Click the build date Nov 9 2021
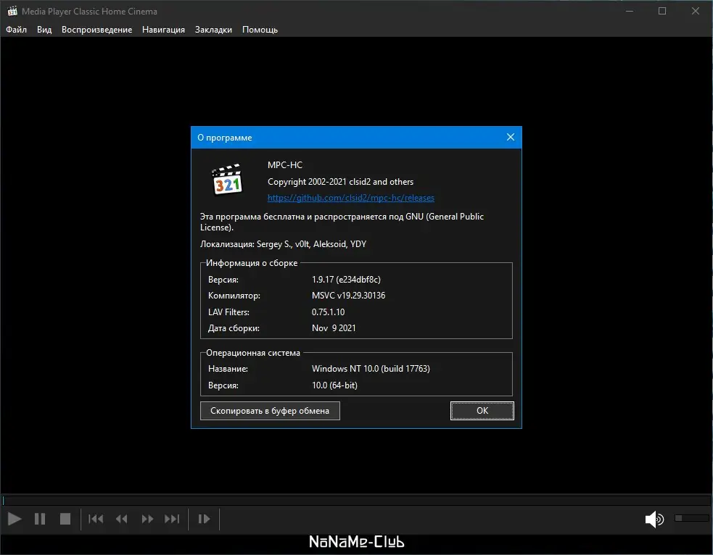Screen dimensions: 713x555 pyautogui.click(x=334, y=328)
